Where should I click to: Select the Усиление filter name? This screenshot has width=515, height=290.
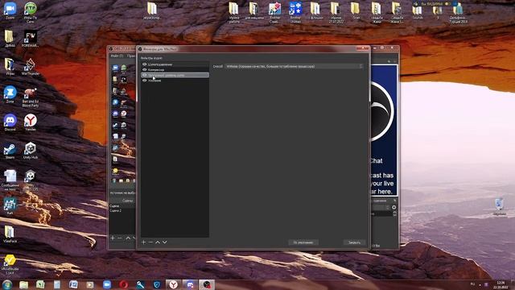coord(154,81)
